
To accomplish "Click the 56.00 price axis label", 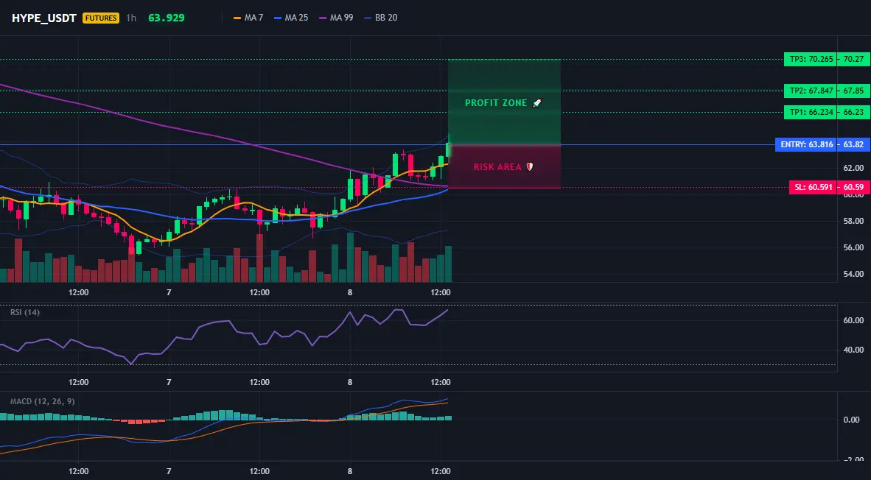I will point(854,247).
